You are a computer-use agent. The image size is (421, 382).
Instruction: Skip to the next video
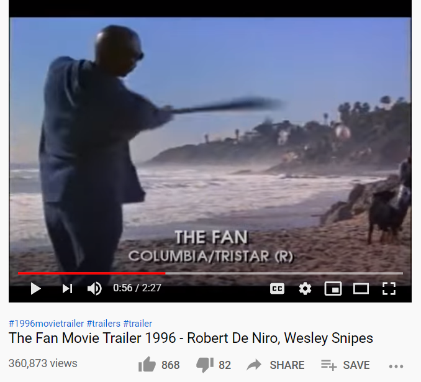[x=67, y=289]
